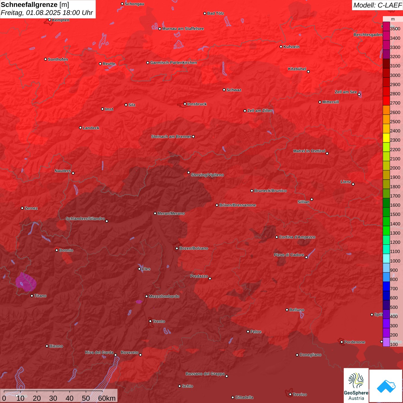This screenshot has width=403, height=403.
Task: Click the Tirano city marker dot
Action: coord(32,296)
